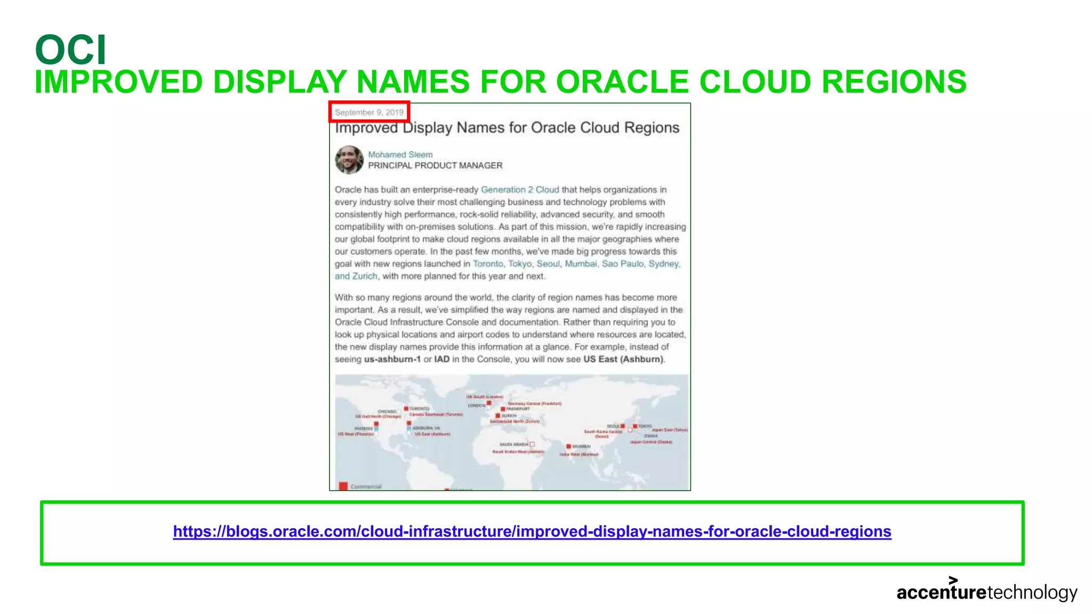This screenshot has height=614, width=1092.
Task: Click the author name Mohamed Sleem
Action: (x=400, y=155)
